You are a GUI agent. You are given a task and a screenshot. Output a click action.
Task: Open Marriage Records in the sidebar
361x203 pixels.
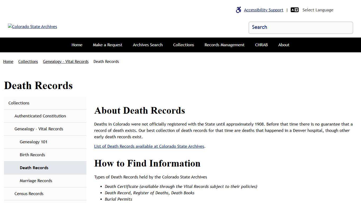pyautogui.click(x=36, y=181)
